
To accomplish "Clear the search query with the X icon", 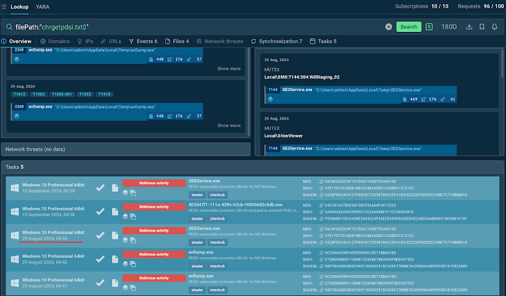I will [x=389, y=27].
